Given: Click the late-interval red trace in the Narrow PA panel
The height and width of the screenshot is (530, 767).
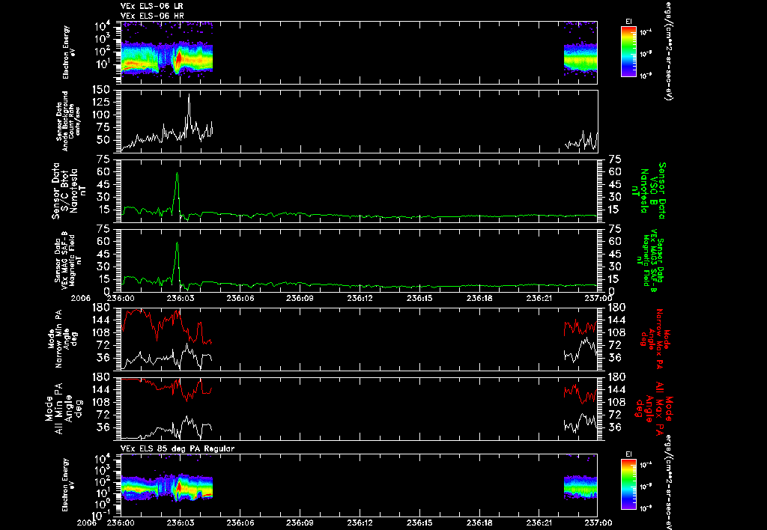Looking at the screenshot, I should tap(580, 326).
